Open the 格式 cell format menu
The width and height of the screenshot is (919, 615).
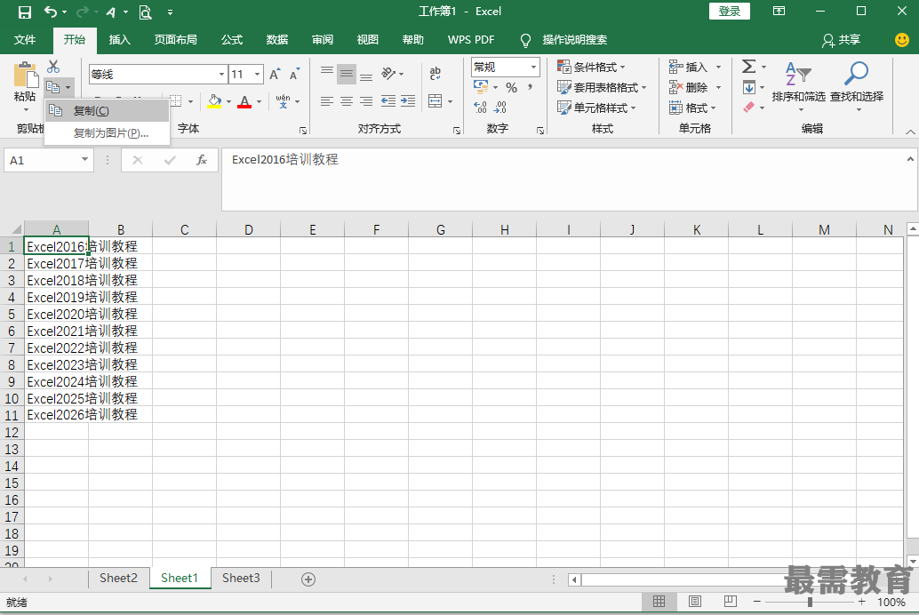point(692,108)
